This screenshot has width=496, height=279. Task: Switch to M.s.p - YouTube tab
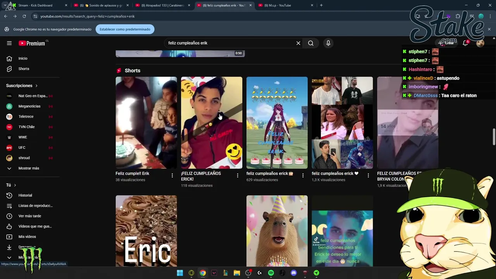click(285, 5)
